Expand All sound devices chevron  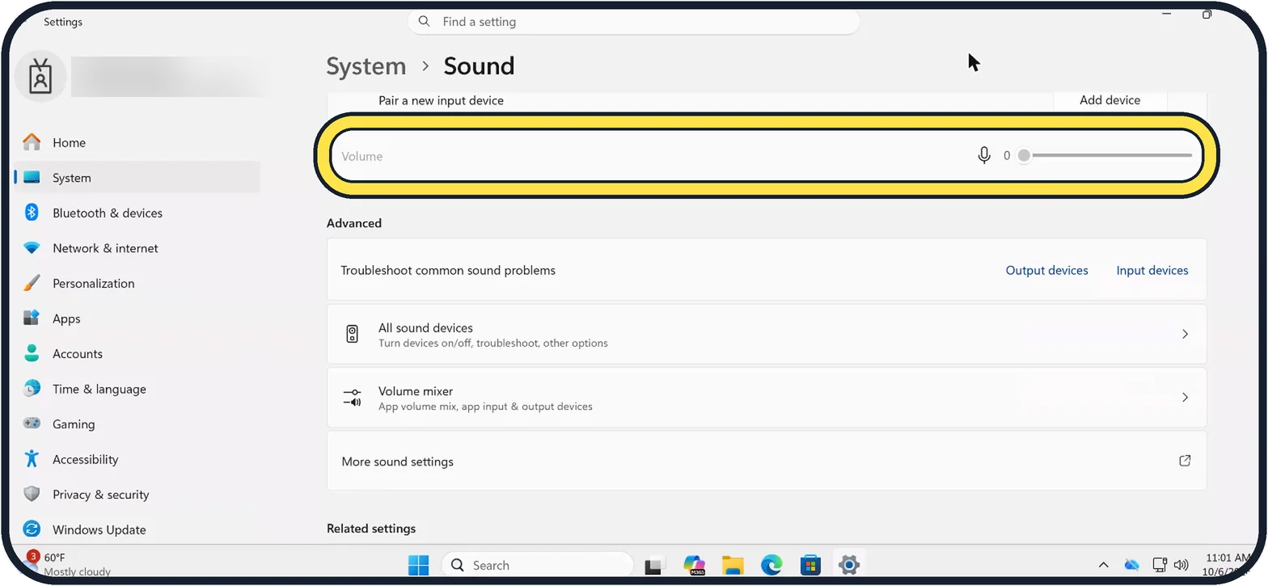click(1185, 334)
